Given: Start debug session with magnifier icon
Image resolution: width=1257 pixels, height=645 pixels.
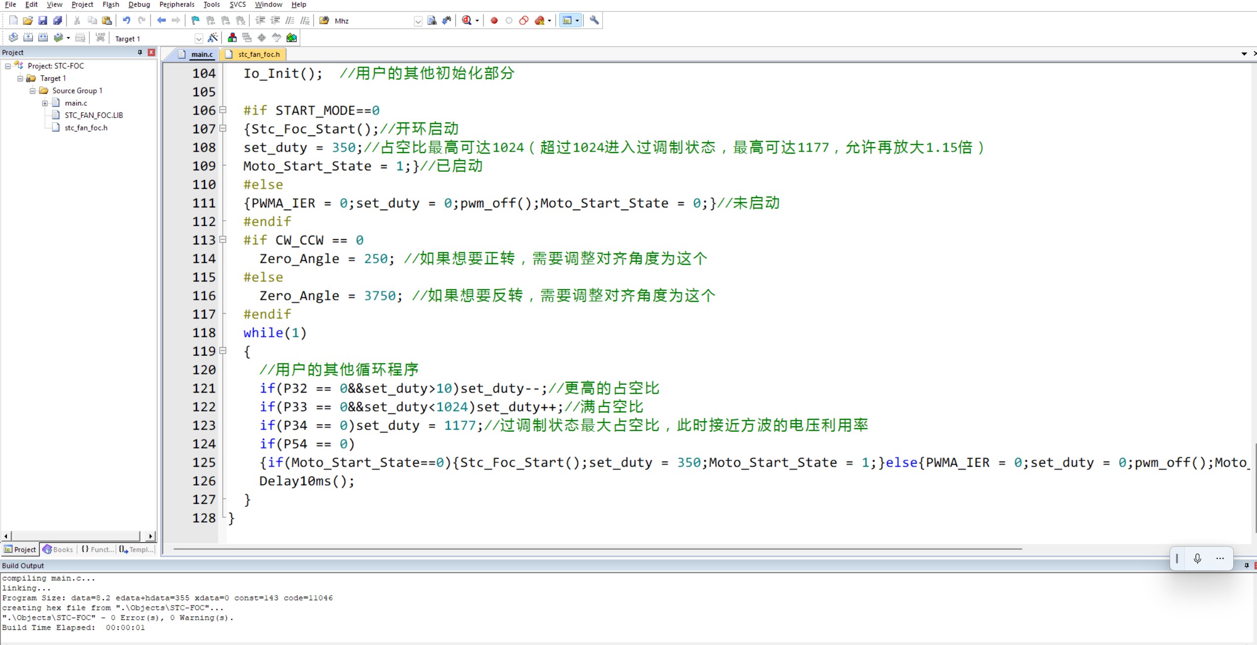Looking at the screenshot, I should (x=467, y=20).
